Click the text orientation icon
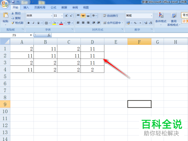 point(94,15)
